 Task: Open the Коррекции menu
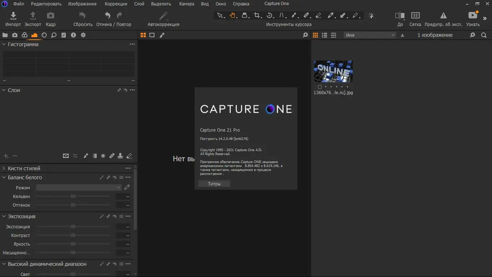pos(116,4)
